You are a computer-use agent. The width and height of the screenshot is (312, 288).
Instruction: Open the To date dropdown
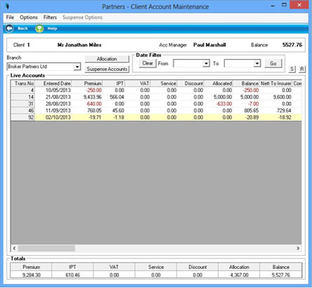257,63
